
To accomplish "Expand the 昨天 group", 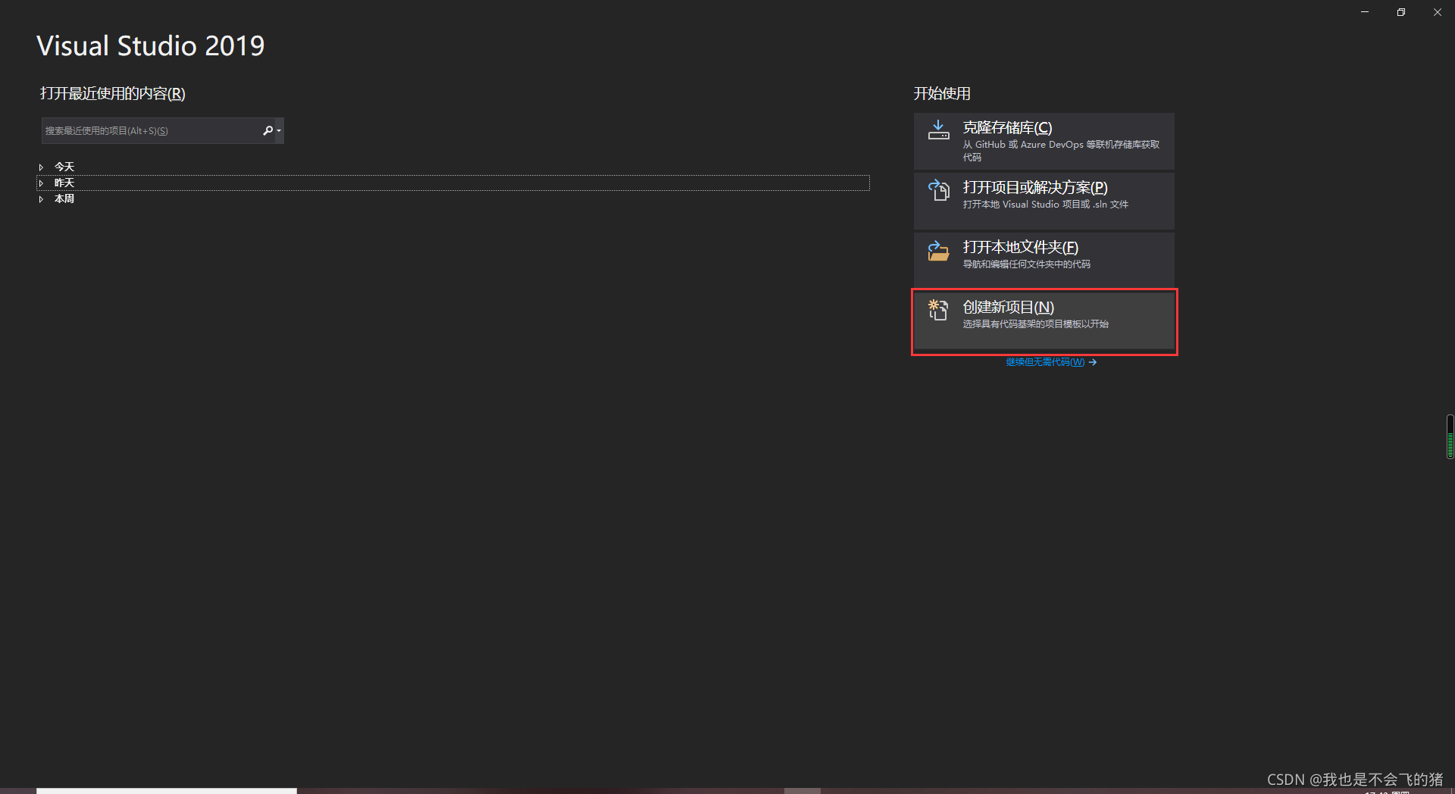I will [41, 183].
